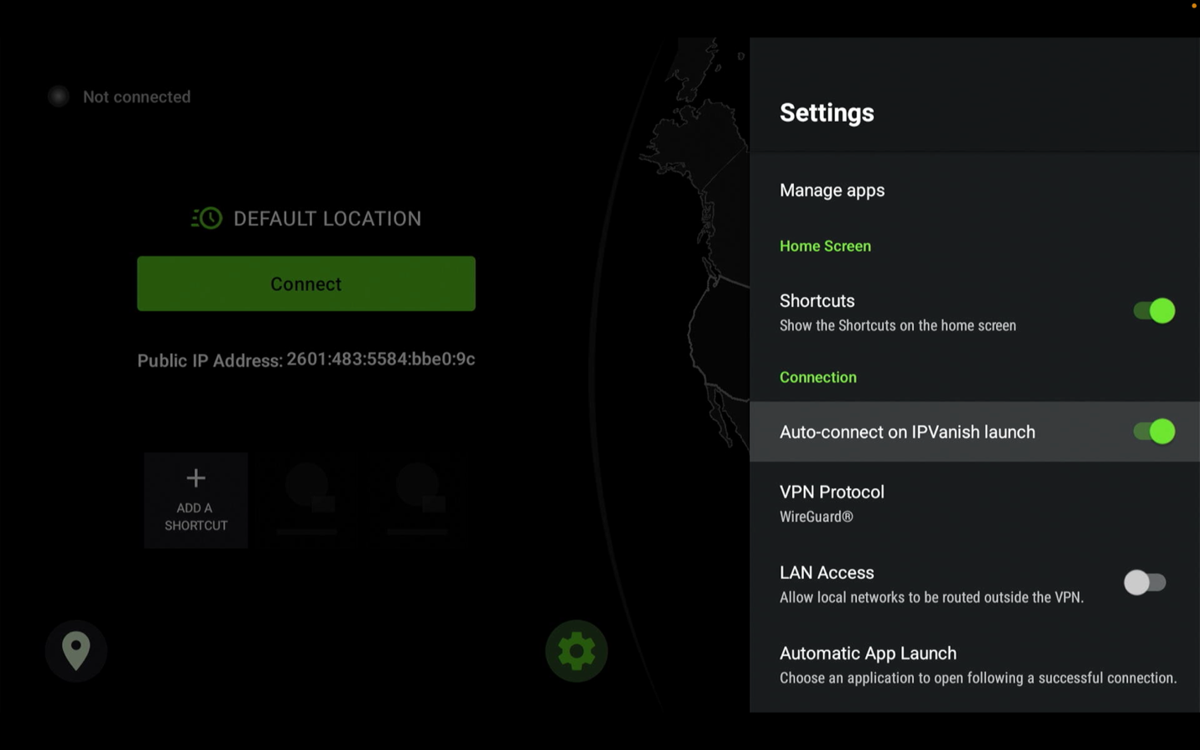The height and width of the screenshot is (750, 1200).
Task: Click the Not connected status text
Action: point(137,96)
